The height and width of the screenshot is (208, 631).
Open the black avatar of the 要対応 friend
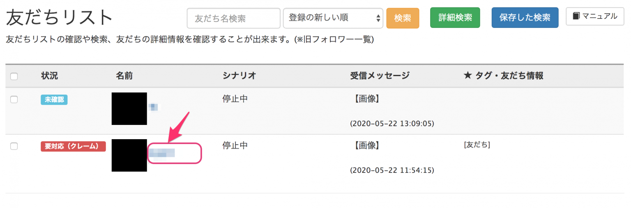click(x=129, y=155)
